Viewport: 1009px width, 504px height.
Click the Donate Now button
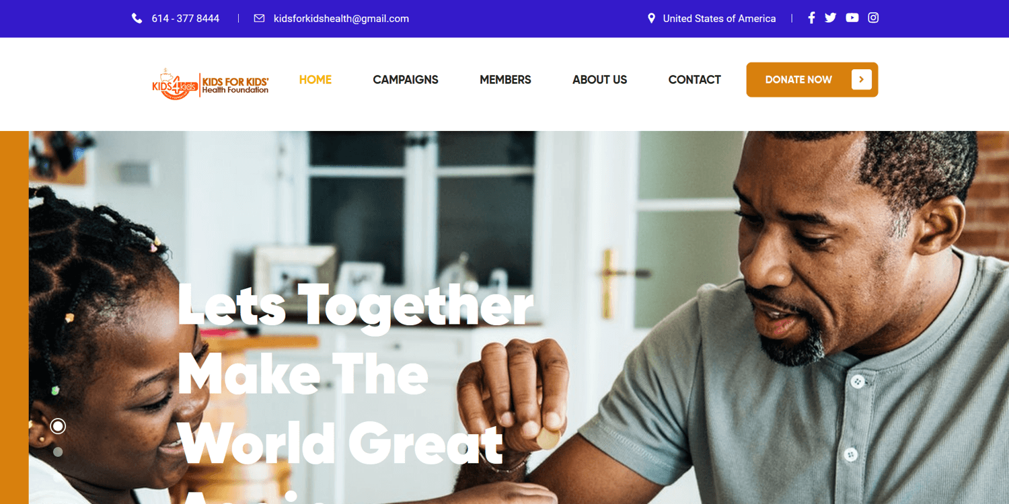pyautogui.click(x=812, y=80)
